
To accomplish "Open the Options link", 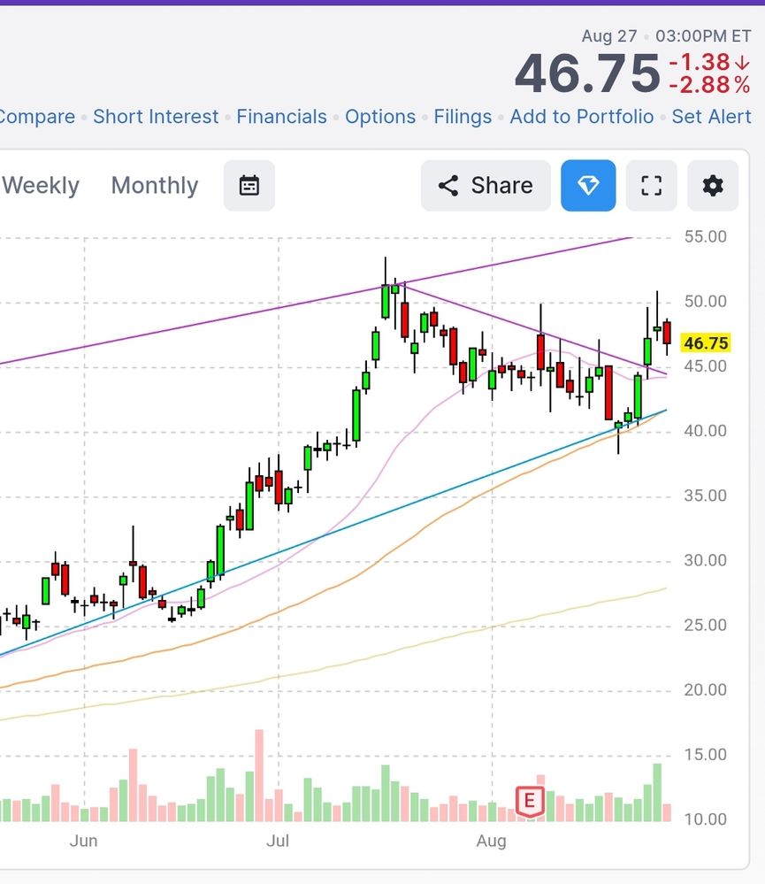I will pos(380,117).
